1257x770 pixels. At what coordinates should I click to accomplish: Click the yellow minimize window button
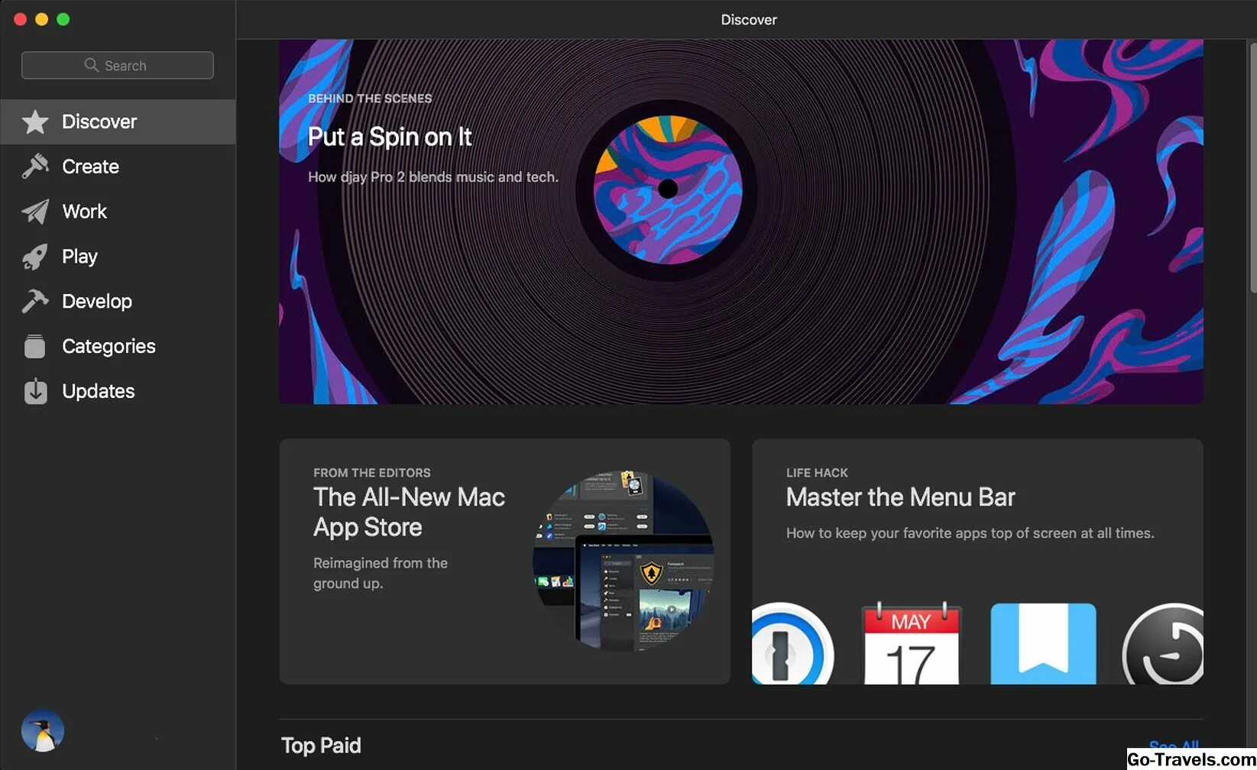click(42, 19)
